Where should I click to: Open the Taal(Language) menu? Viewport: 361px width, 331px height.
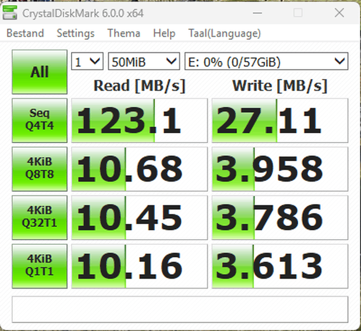[x=225, y=33]
